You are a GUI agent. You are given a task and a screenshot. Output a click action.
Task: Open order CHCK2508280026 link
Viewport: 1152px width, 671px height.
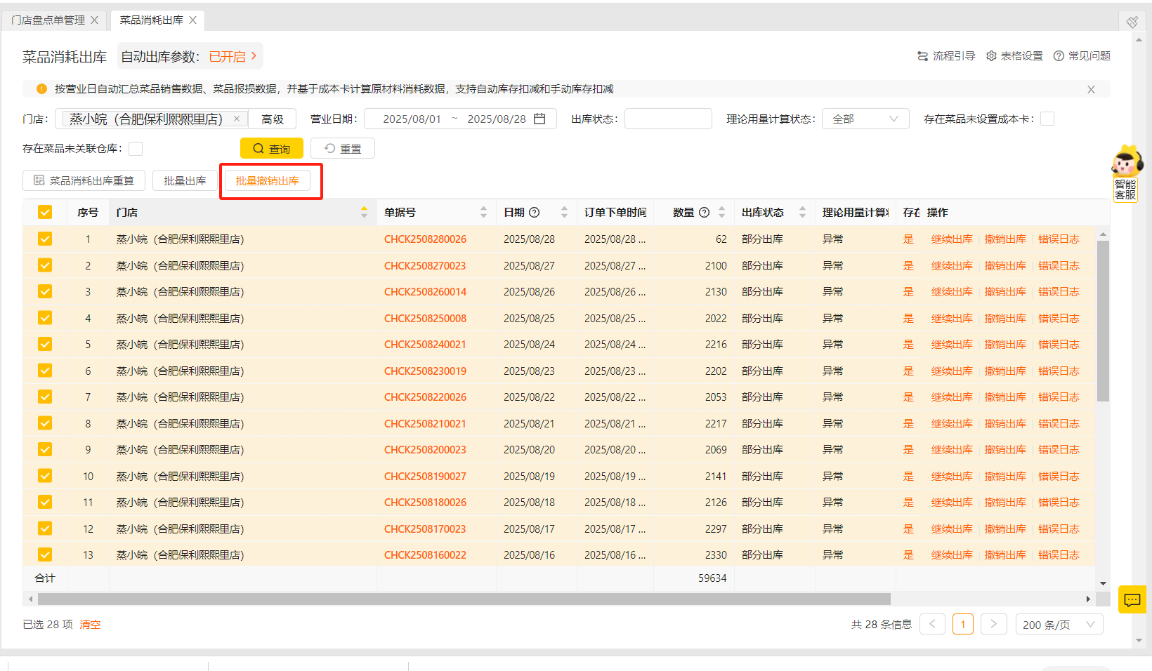coord(424,239)
